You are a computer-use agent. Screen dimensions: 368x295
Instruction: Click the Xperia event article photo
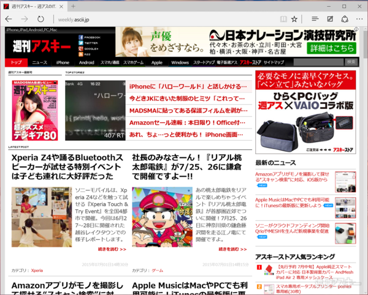click(x=42, y=217)
